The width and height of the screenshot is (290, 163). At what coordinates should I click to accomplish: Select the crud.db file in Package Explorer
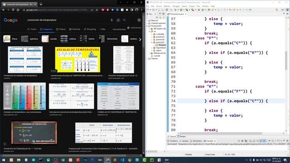[x=155, y=56]
